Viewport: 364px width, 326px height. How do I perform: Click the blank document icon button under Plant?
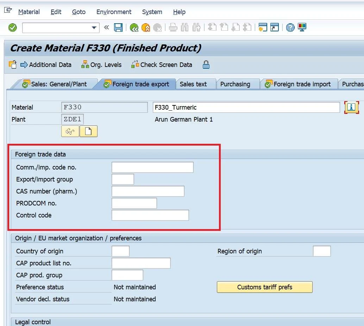pos(88,131)
